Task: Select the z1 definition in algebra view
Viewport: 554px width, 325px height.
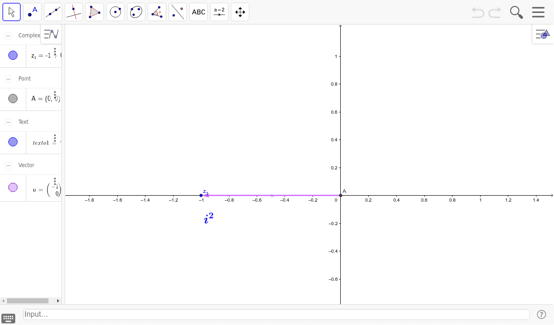Action: pyautogui.click(x=44, y=56)
